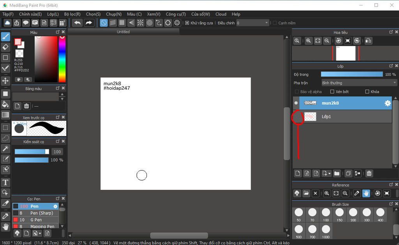Open snap settings gear icon
Viewport: 399px width, 245px height.
(177, 23)
